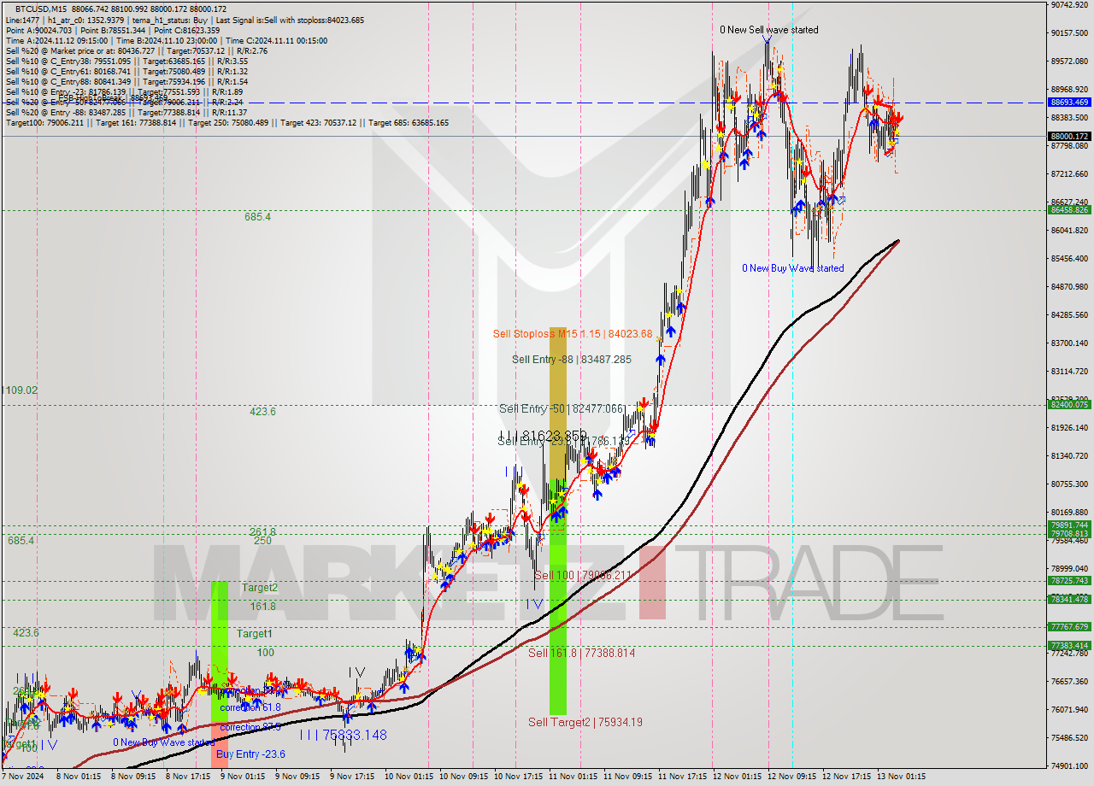The height and width of the screenshot is (786, 1094).
Task: Click the 'Sell 100 | 79006.211' label
Action: point(583,576)
